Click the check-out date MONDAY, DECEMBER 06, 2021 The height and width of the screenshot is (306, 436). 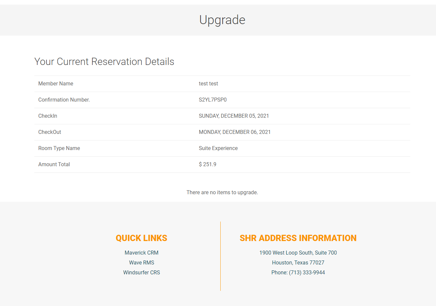(x=235, y=132)
